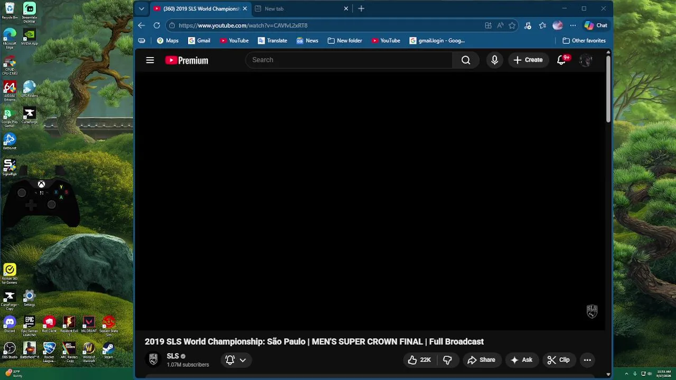Close the SLS World Championship tab
Screen dimensions: 676x380
(x=245, y=8)
